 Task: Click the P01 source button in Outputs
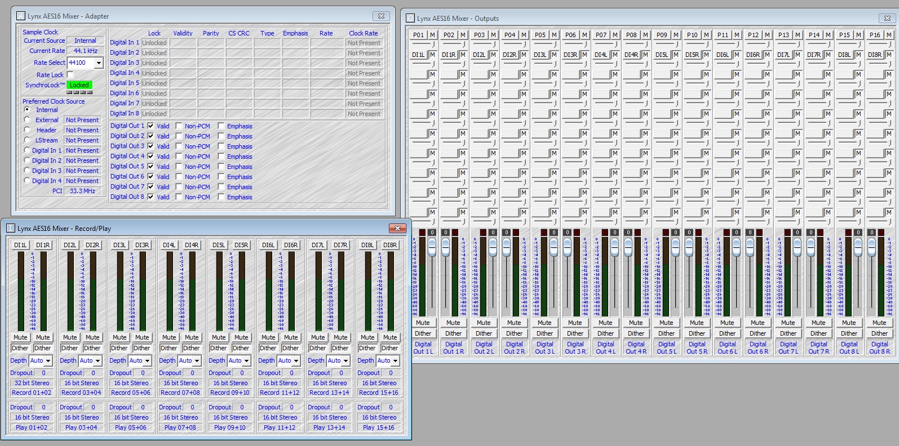pyautogui.click(x=418, y=35)
